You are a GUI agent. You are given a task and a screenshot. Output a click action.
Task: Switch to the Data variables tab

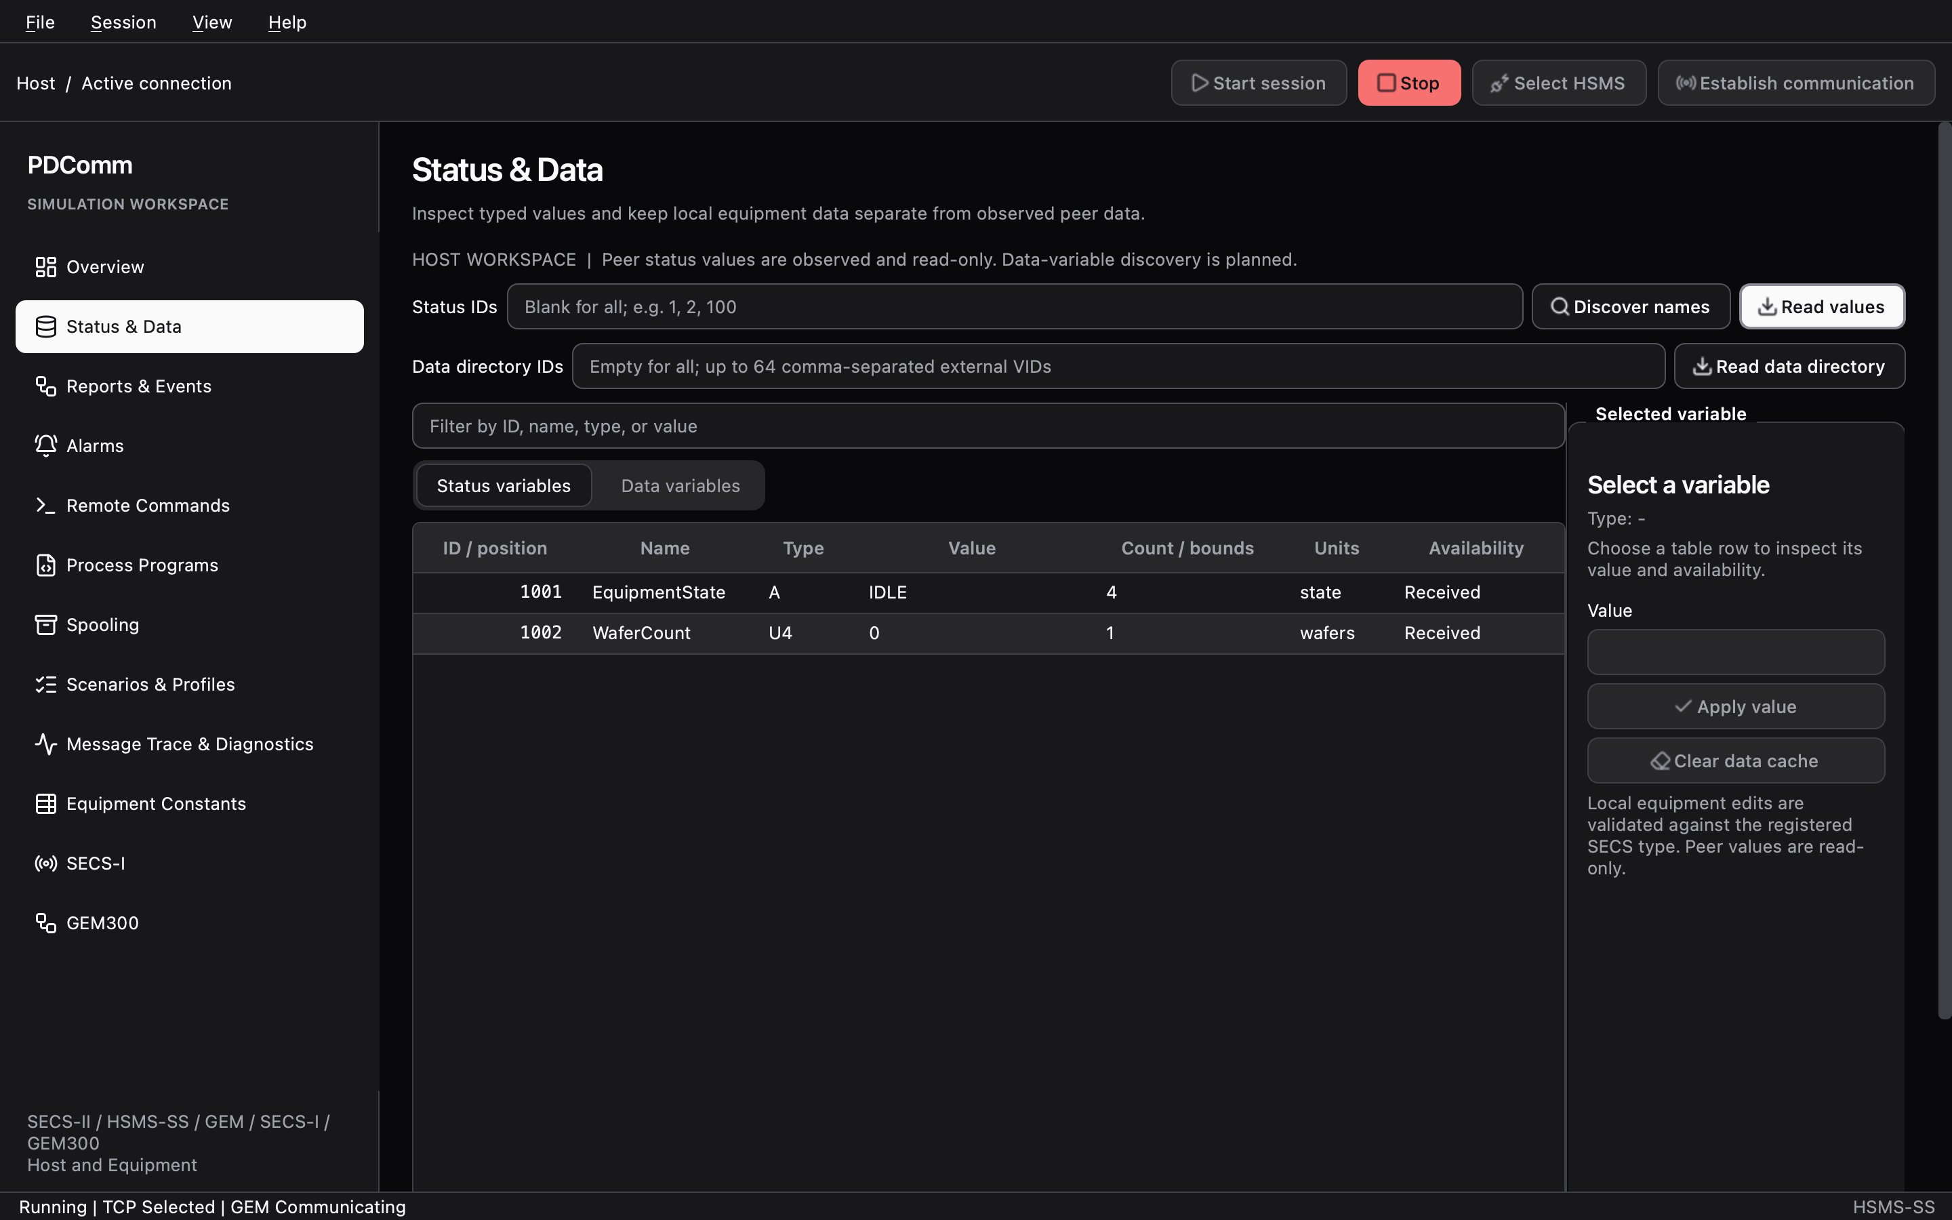(x=680, y=486)
